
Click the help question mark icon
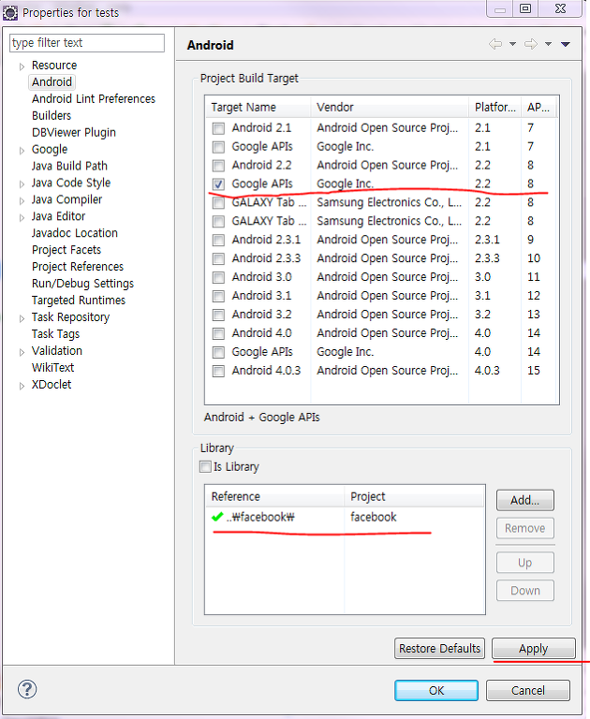[x=27, y=689]
